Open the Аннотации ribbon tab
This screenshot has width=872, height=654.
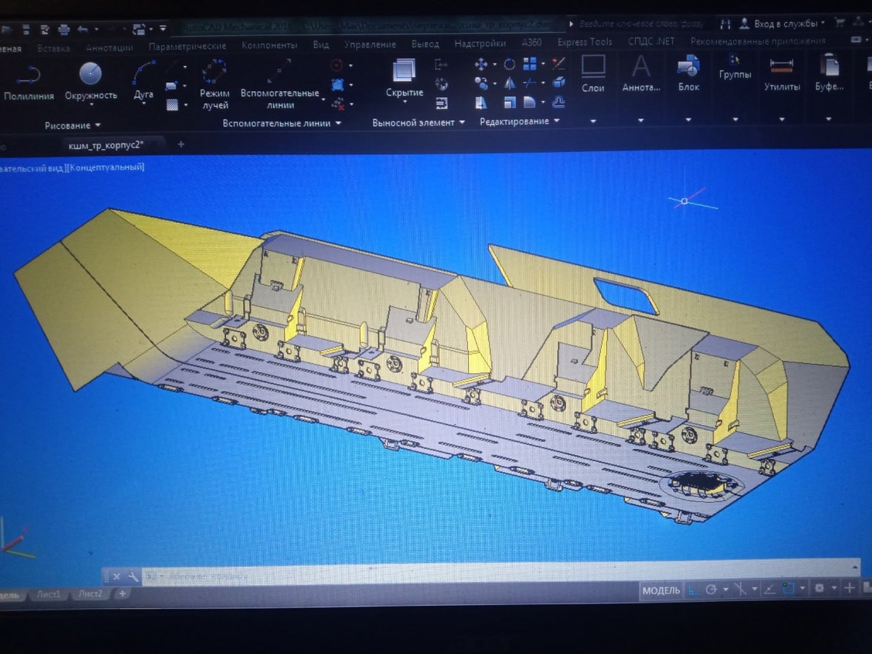pos(109,48)
